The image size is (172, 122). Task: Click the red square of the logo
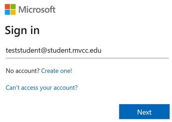(x=7, y=6)
